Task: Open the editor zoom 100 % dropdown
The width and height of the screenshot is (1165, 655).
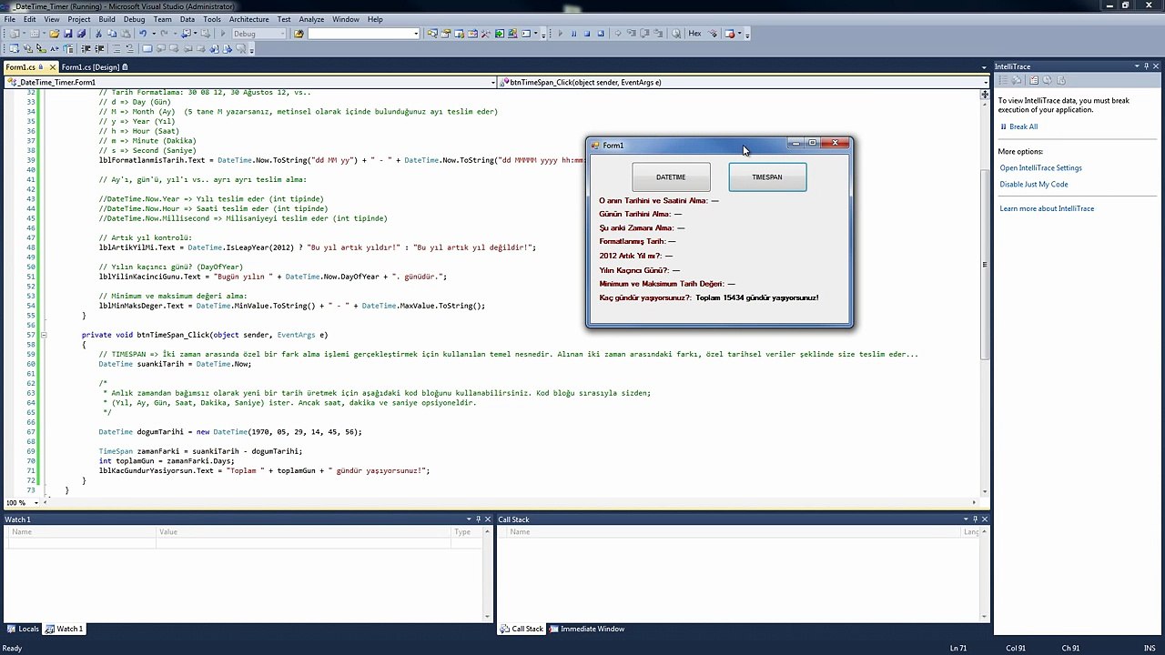Action: [x=35, y=503]
